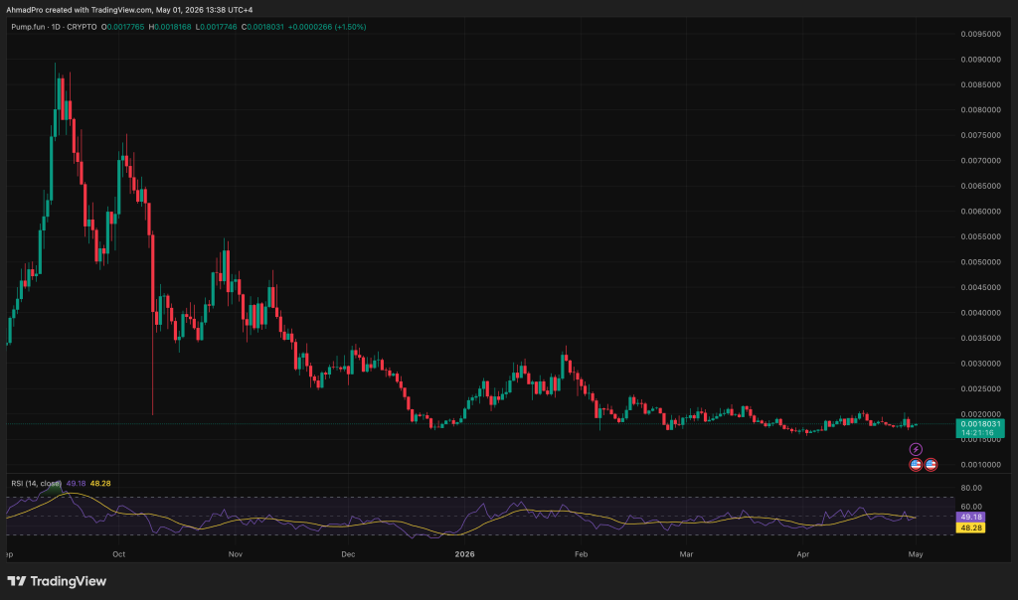Click the Mar label on time axis

(x=686, y=554)
